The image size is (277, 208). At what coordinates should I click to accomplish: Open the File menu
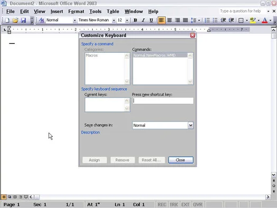[11, 12]
